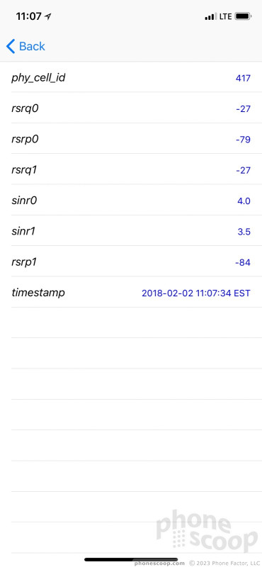Select the phy_cell_id row
Screen dimensions: 262x567
coord(131,77)
